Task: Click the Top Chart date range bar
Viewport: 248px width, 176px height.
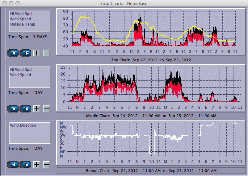Action: pyautogui.click(x=151, y=60)
